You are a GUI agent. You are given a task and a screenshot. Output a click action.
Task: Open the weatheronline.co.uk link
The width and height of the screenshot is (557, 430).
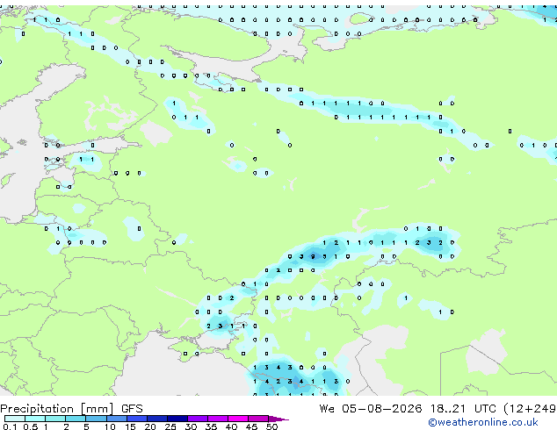pos(483,422)
